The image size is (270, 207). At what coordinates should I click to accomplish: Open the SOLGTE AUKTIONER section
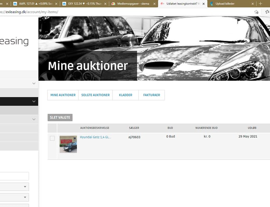pos(96,95)
